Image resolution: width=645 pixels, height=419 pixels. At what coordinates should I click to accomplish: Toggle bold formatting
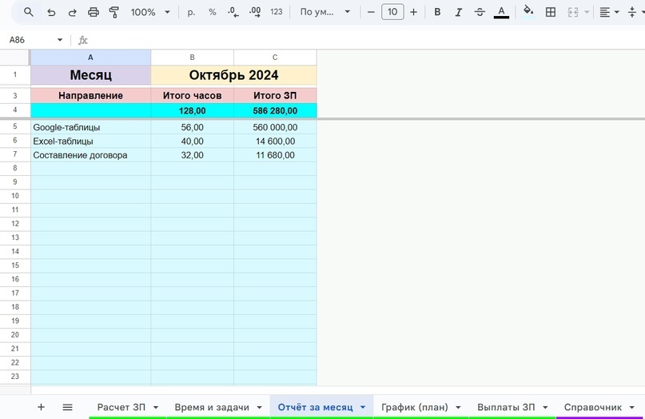[x=437, y=12]
